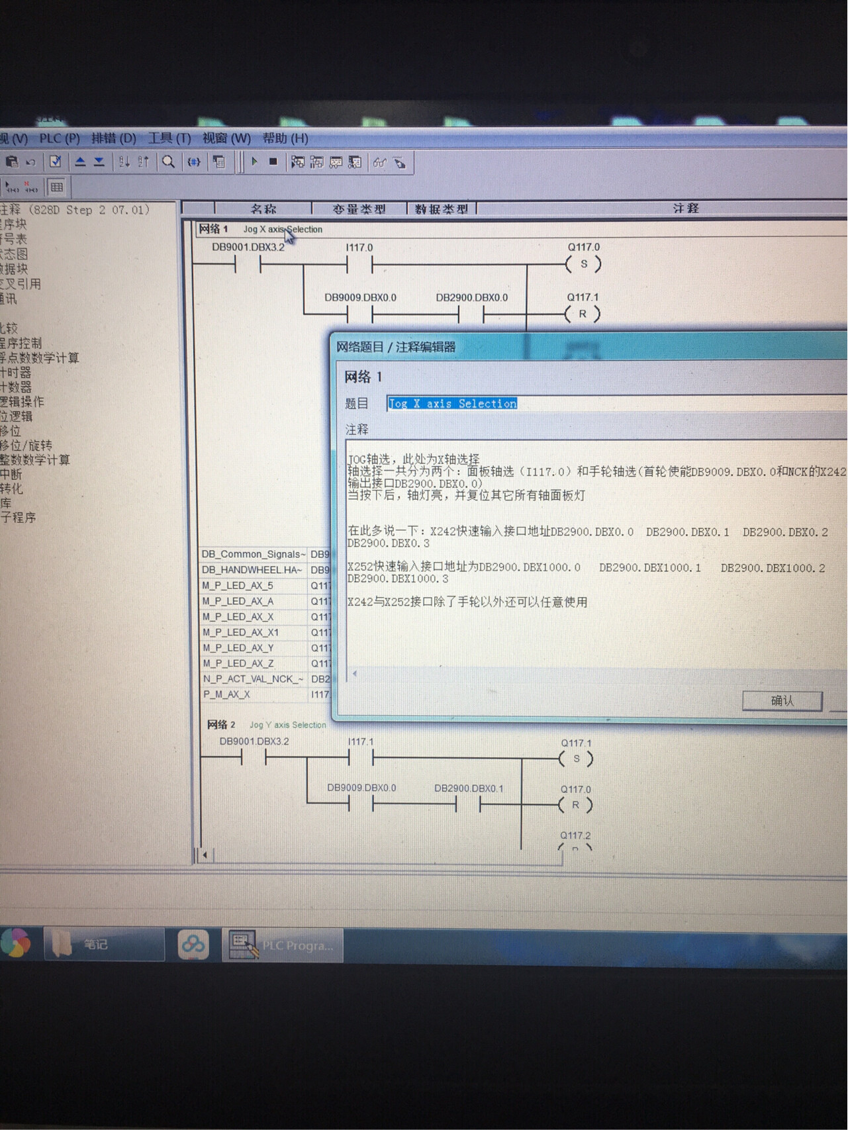Image resolution: width=848 pixels, height=1130 pixels.
Task: Select the I117.0 contact in network 1
Action: point(359,265)
